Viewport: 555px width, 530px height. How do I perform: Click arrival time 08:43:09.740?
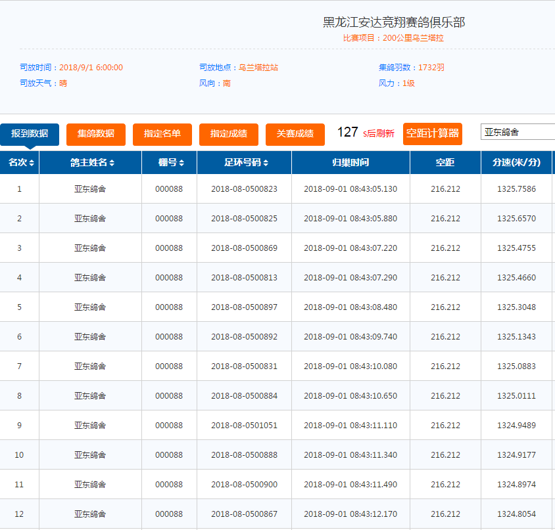pos(374,337)
